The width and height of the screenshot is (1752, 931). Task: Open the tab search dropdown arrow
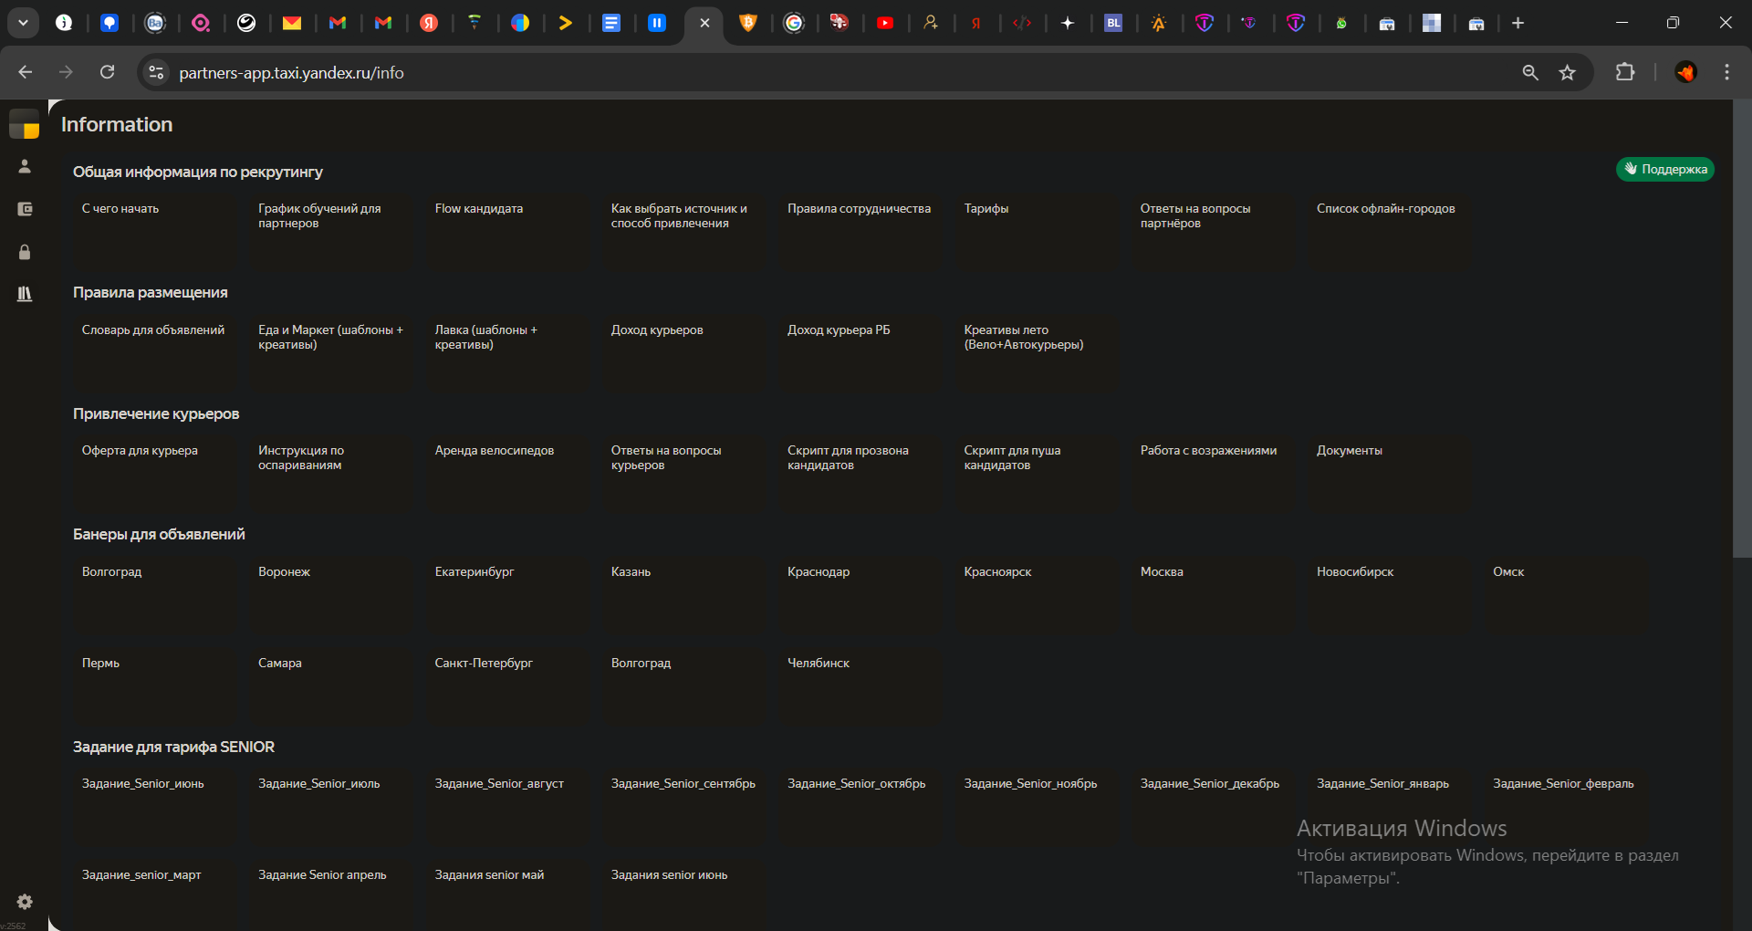[23, 23]
